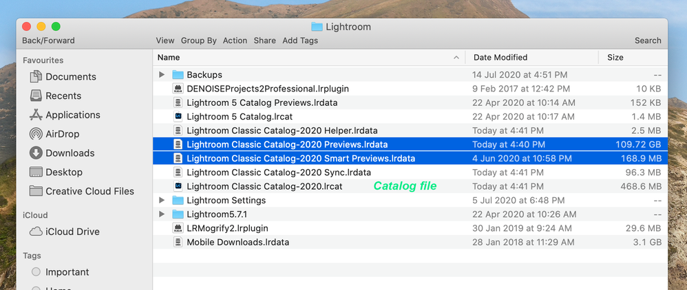Click the Lightroom 5 Catalog.lrcat file icon
The image size is (687, 290).
coord(178,116)
